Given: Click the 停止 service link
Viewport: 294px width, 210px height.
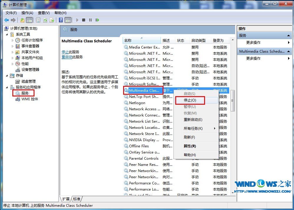Looking at the screenshot, I should click(65, 52).
